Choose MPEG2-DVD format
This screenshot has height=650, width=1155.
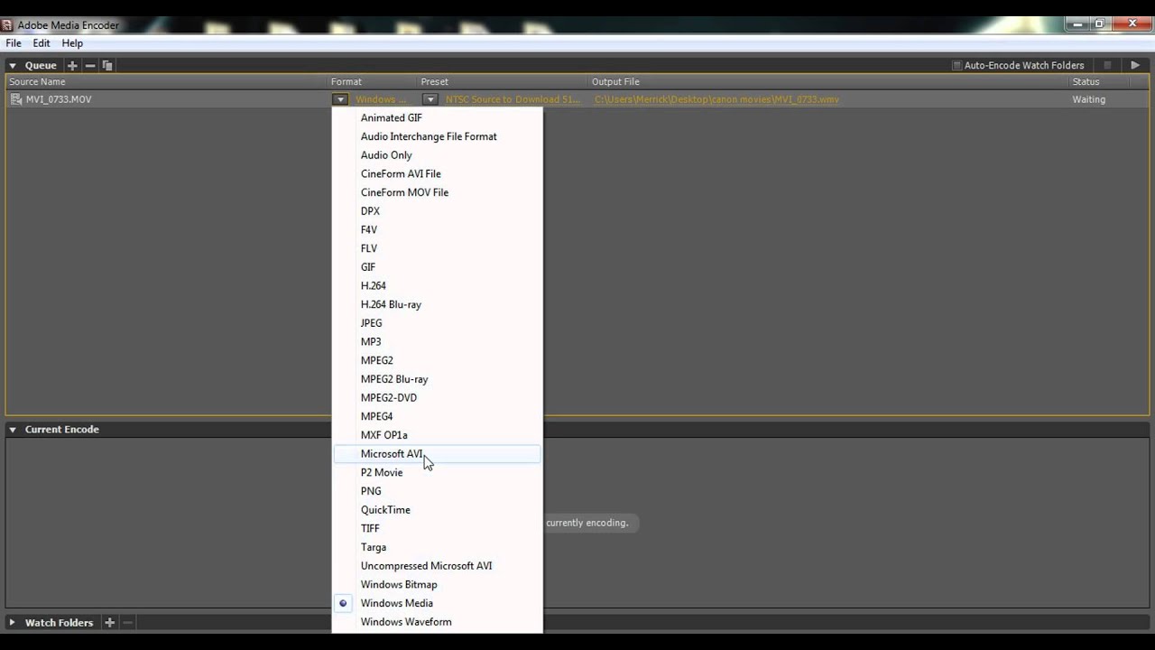point(438,397)
